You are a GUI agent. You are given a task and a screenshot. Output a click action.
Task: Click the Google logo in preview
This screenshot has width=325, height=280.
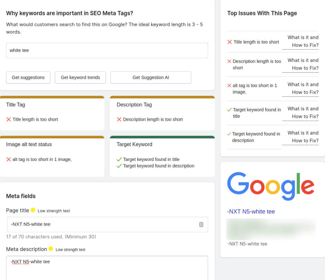[270, 186]
